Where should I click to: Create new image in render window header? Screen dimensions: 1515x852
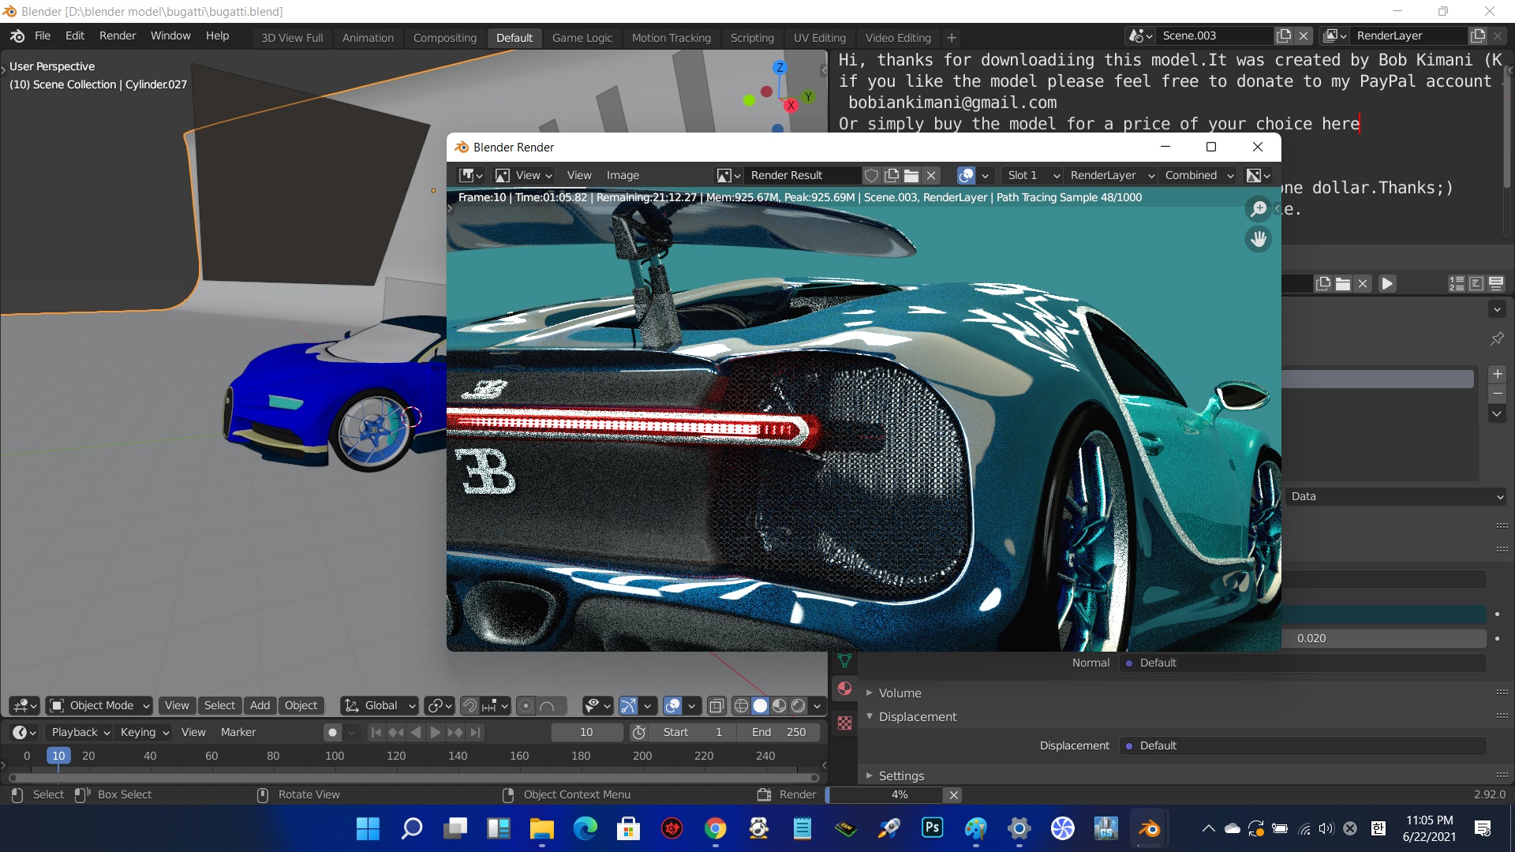pyautogui.click(x=892, y=175)
